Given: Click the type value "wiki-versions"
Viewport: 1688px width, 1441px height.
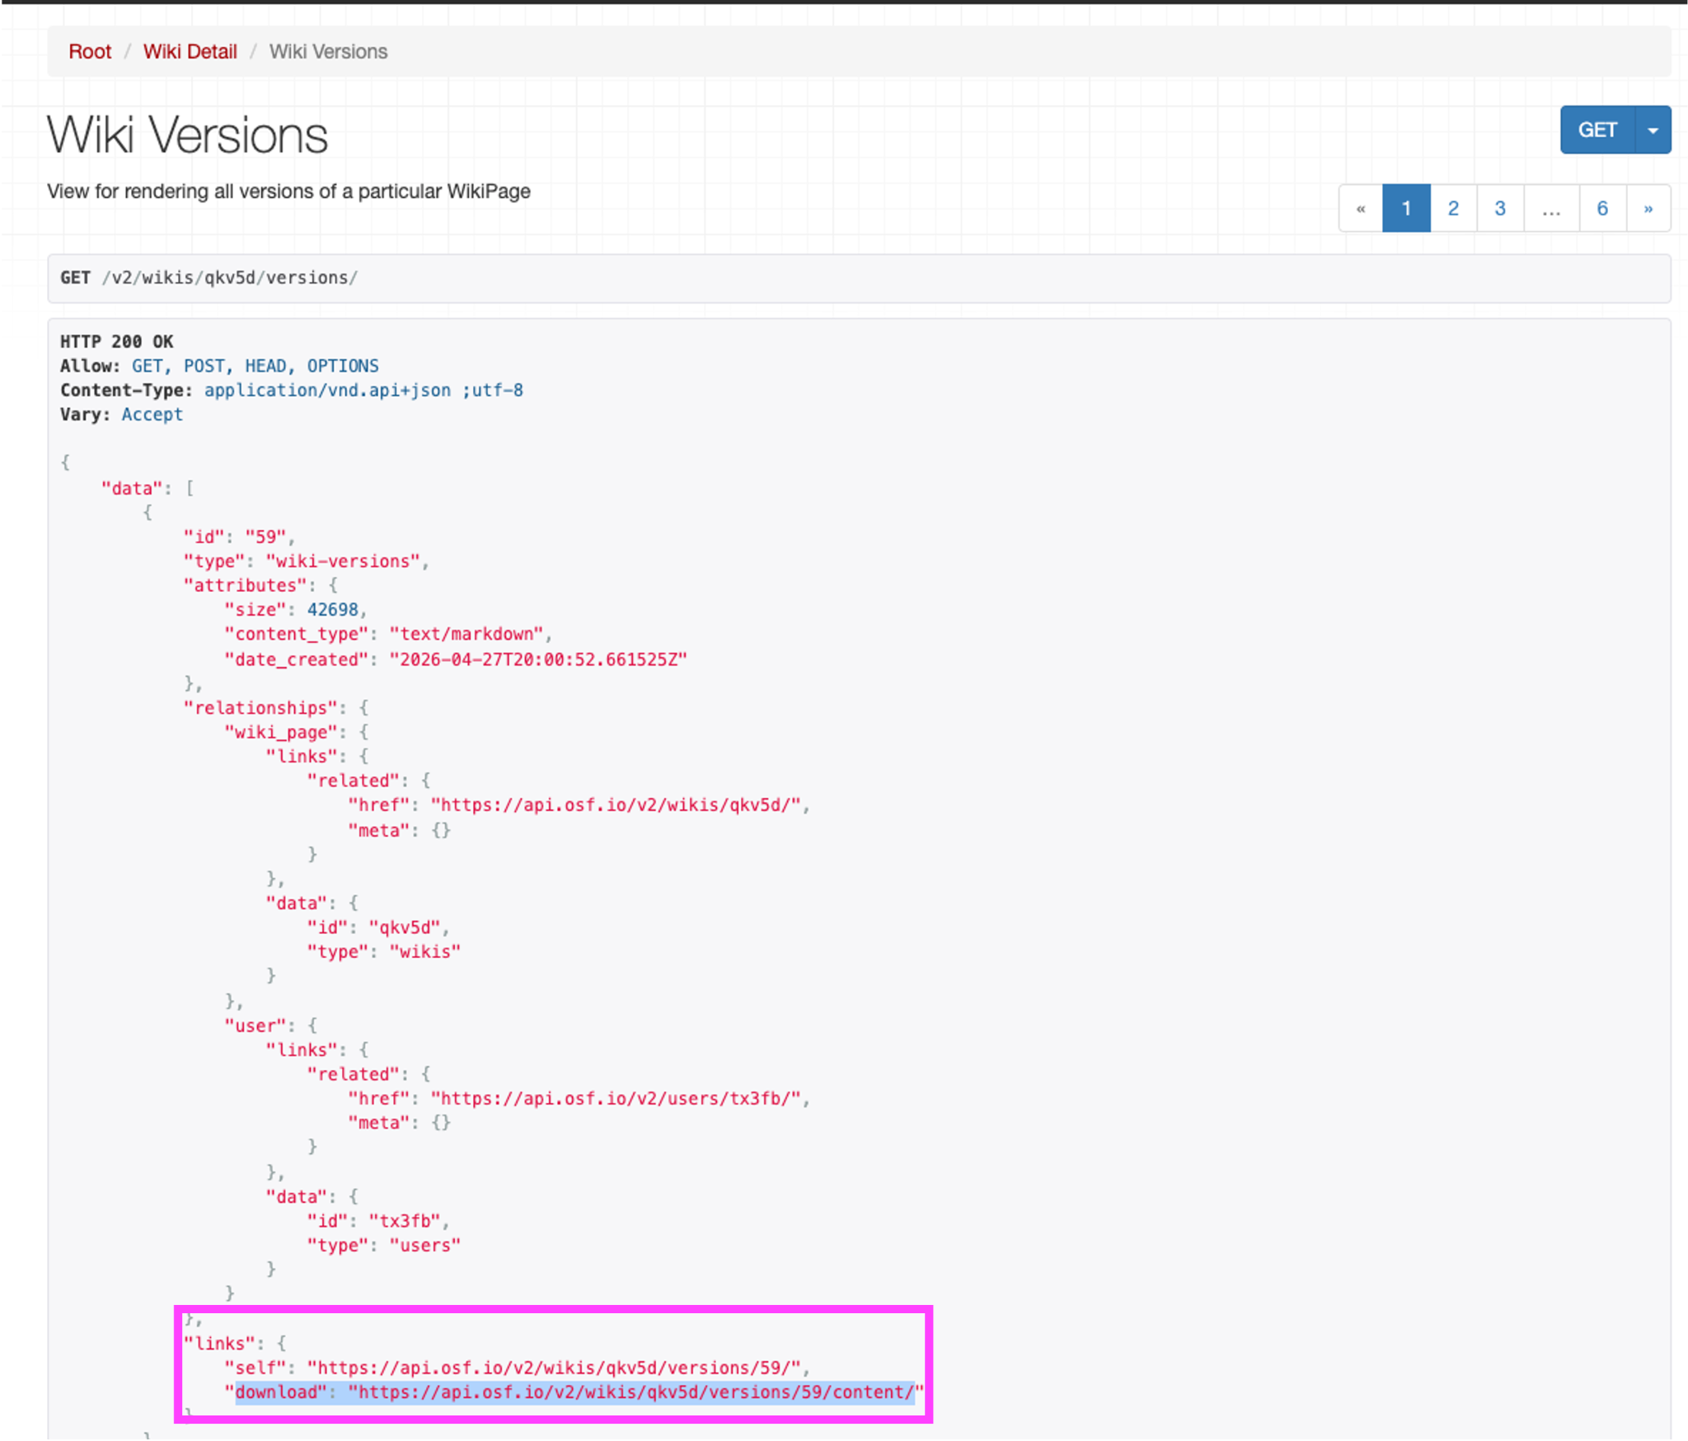Looking at the screenshot, I should pyautogui.click(x=343, y=561).
